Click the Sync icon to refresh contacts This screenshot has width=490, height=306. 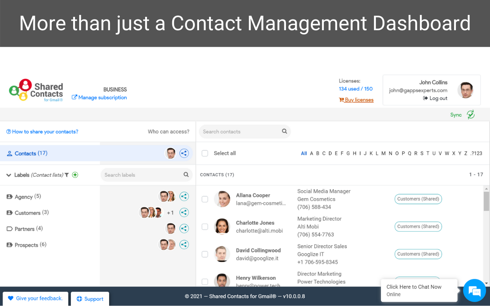(470, 114)
